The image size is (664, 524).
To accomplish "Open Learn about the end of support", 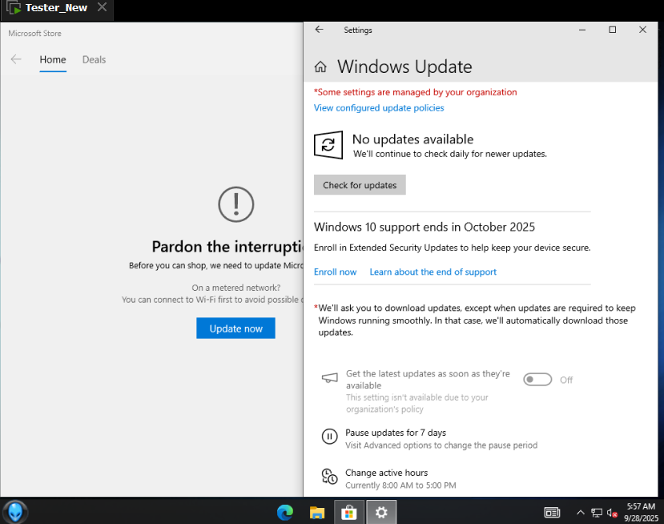I will tap(433, 272).
